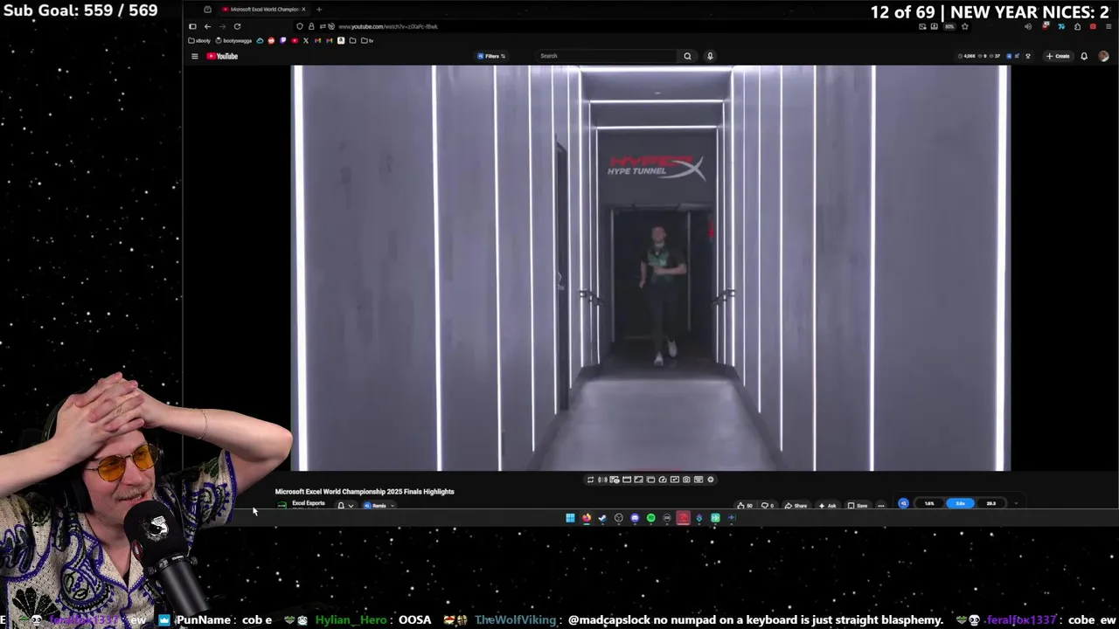Open the tv bookmarks folder

367,40
